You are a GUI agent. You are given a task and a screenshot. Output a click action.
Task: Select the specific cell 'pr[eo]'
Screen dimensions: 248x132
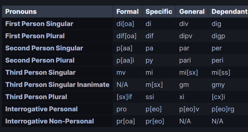pyautogui.click(x=155, y=121)
